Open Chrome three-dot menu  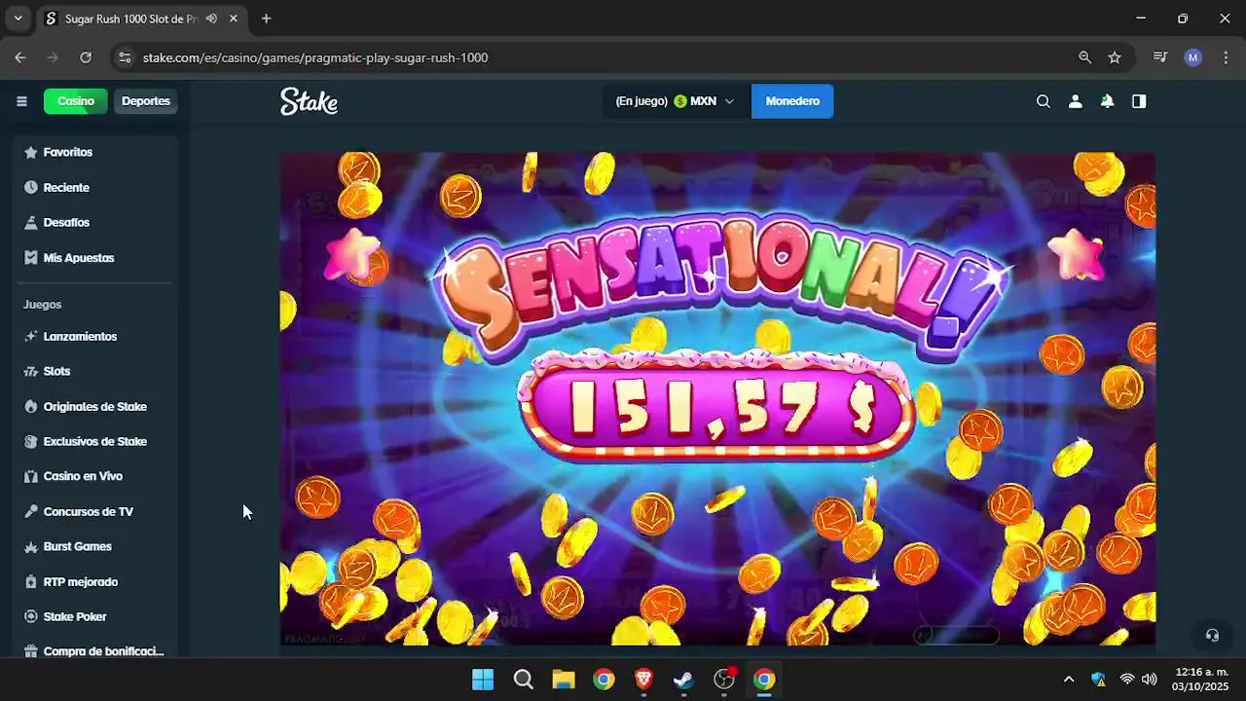tap(1226, 57)
